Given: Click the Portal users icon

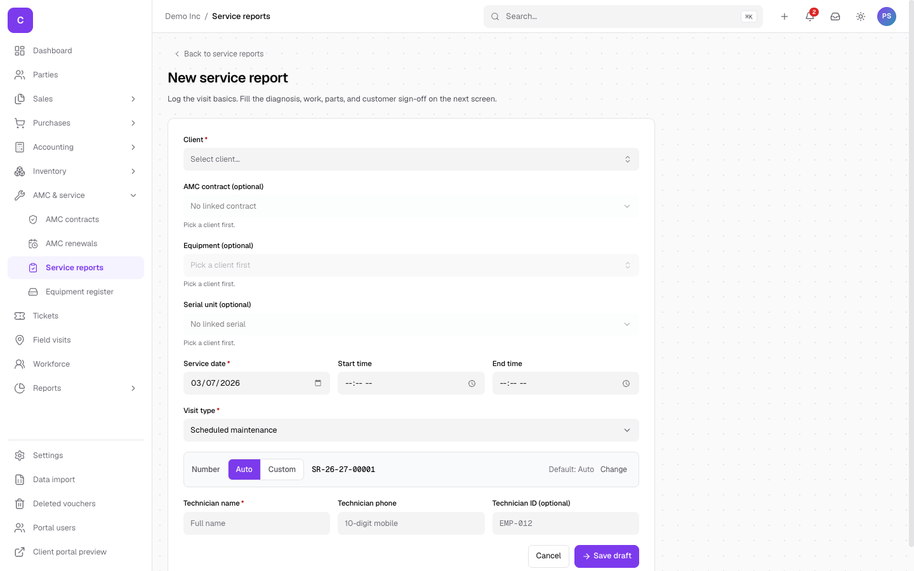Looking at the screenshot, I should click(x=20, y=528).
